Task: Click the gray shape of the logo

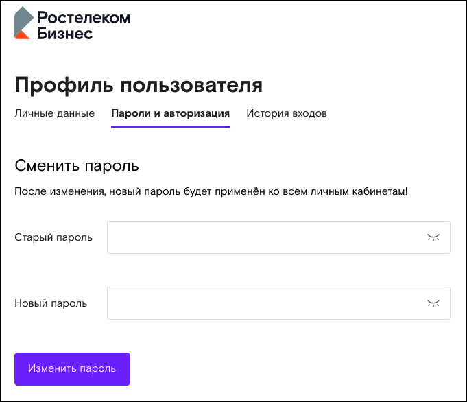Action: (x=23, y=21)
